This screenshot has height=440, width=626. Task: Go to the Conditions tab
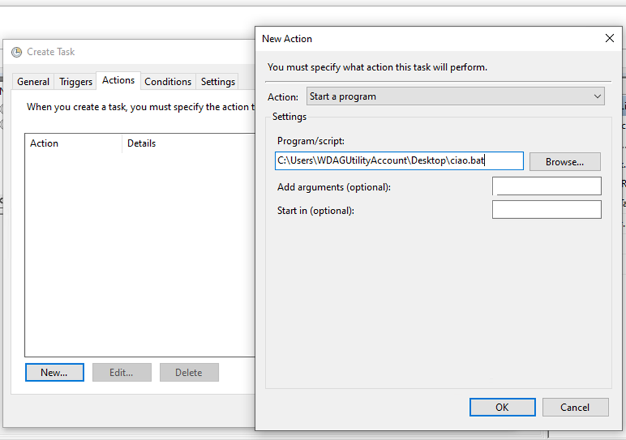click(x=168, y=82)
